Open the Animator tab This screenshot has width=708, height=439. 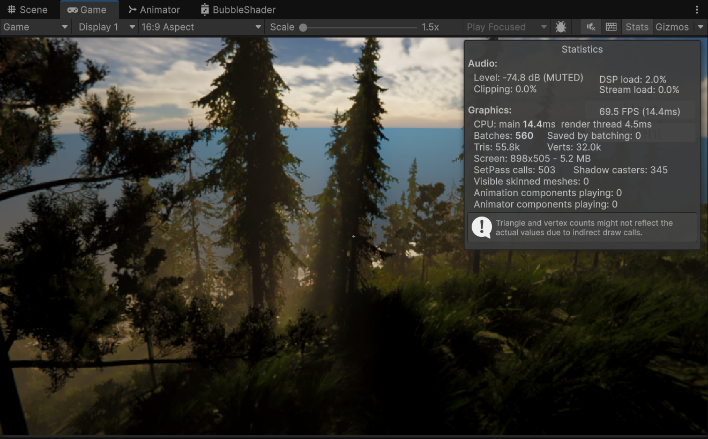point(155,9)
